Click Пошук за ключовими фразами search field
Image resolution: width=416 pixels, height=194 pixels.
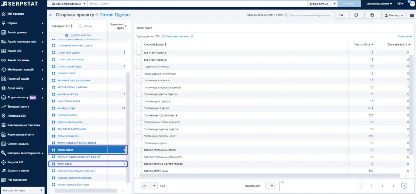(x=310, y=16)
